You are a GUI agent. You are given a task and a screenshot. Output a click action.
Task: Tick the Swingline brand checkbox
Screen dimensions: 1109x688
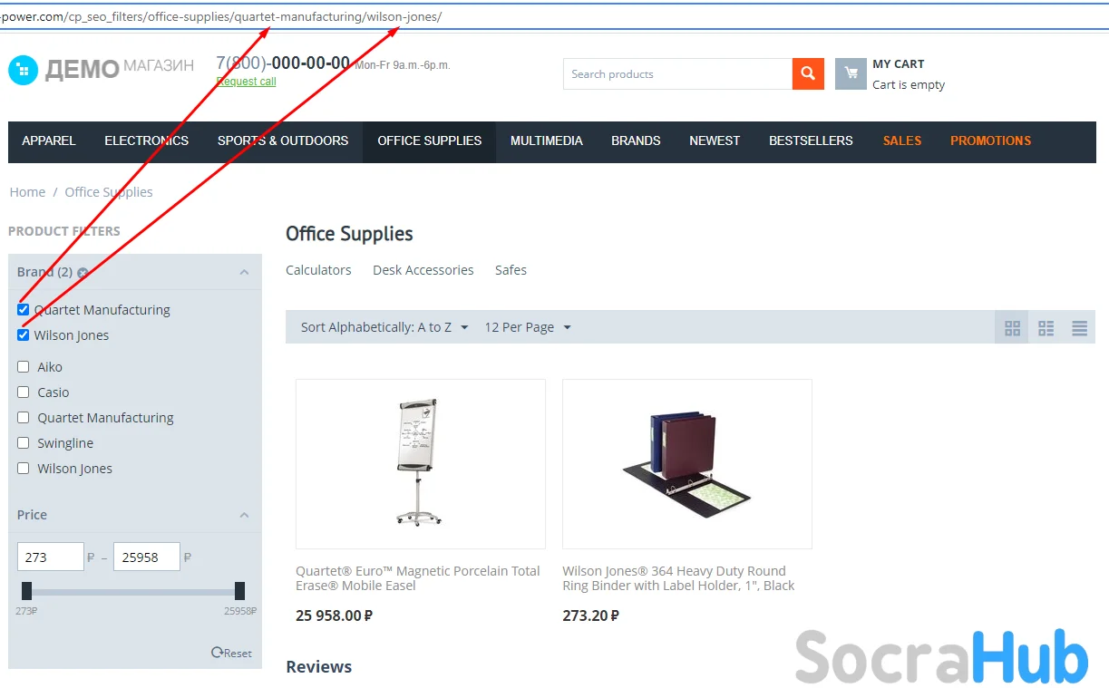click(x=24, y=443)
